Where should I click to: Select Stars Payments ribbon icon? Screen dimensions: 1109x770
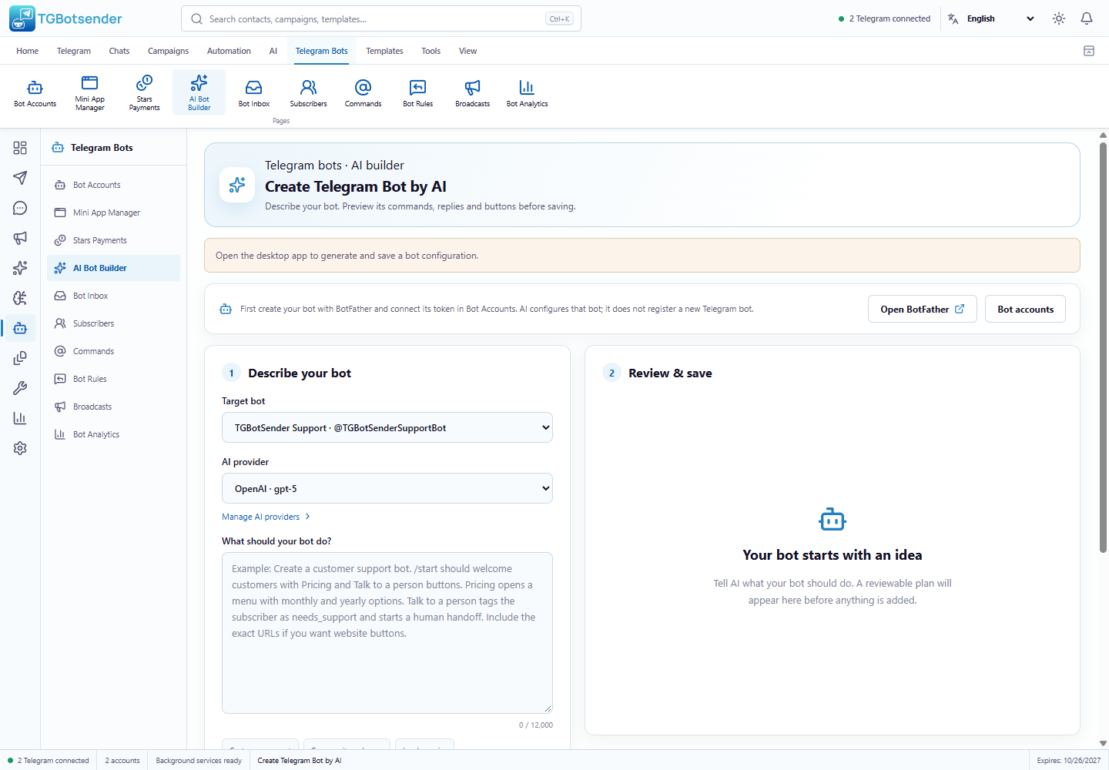coord(145,92)
